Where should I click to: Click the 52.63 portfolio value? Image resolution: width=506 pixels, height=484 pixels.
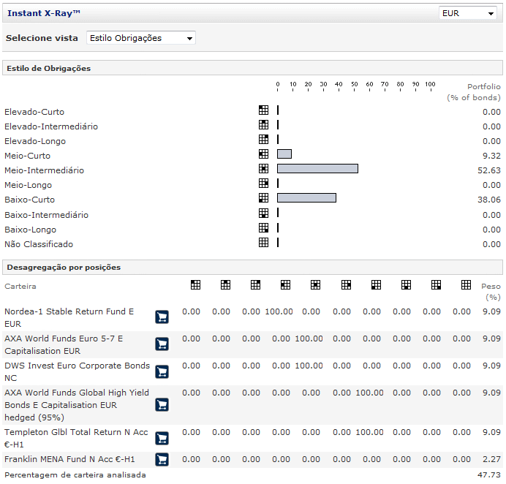tap(489, 170)
